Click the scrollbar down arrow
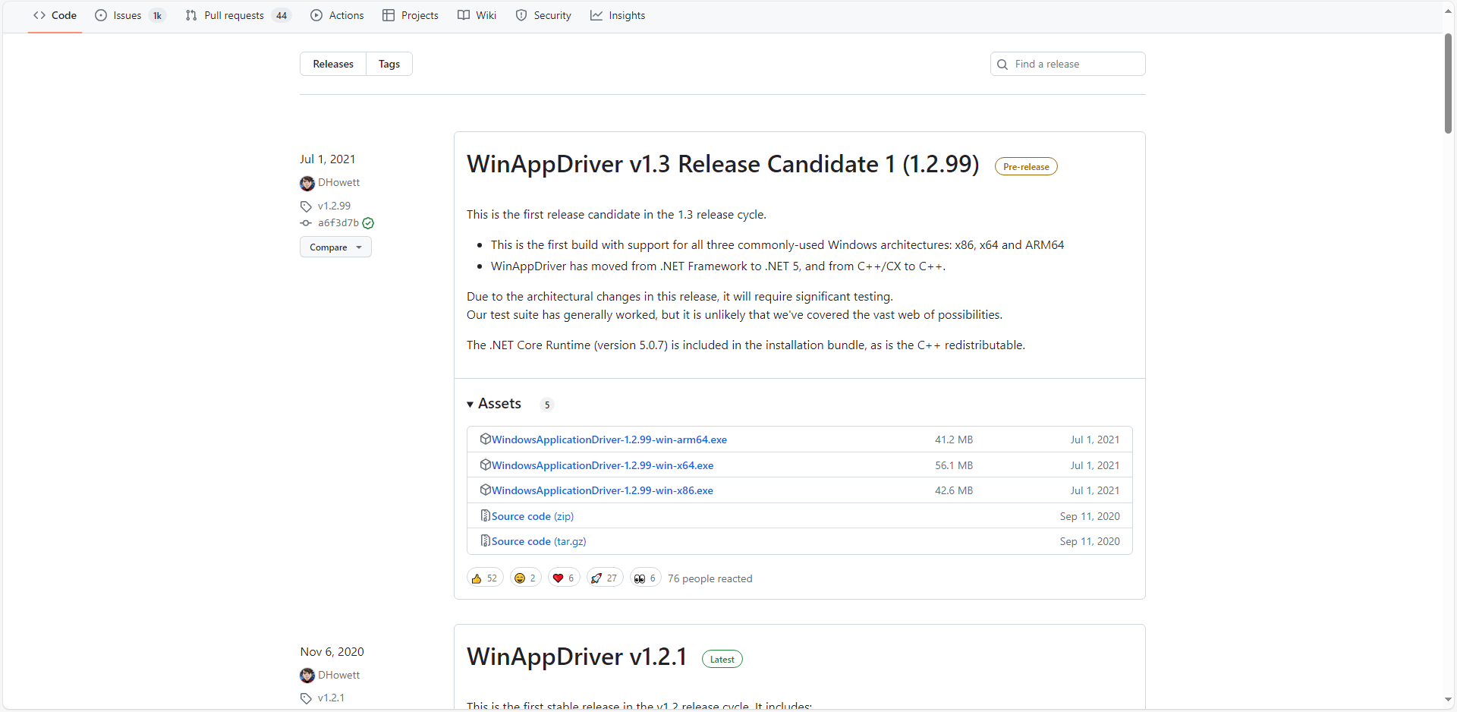The width and height of the screenshot is (1457, 712). coord(1449,700)
